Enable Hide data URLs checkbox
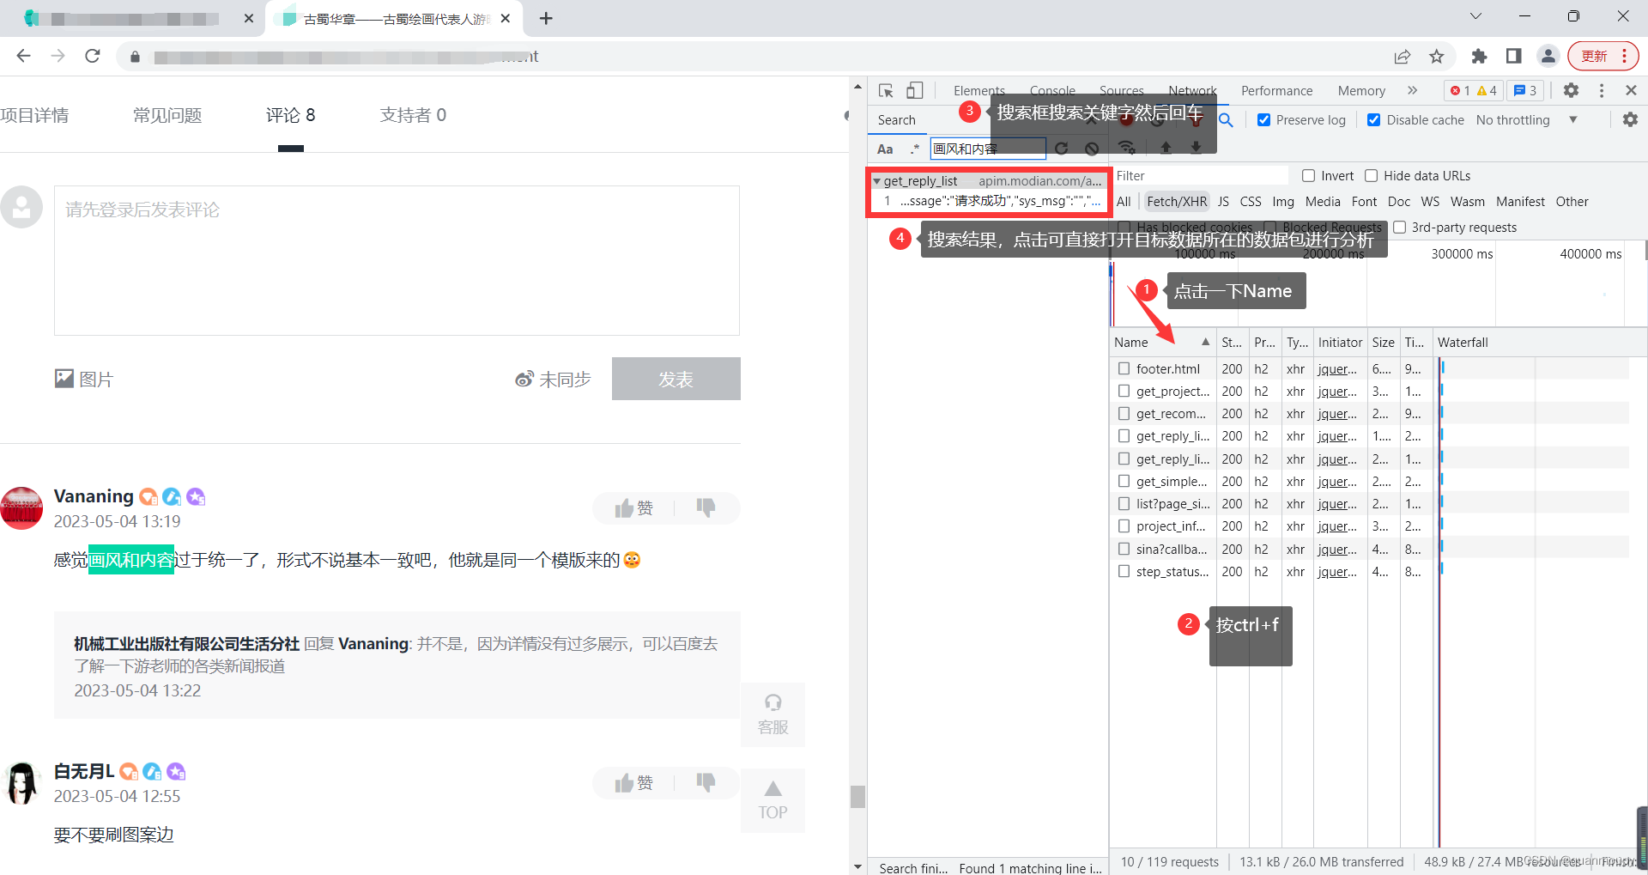1648x875 pixels. pyautogui.click(x=1371, y=176)
